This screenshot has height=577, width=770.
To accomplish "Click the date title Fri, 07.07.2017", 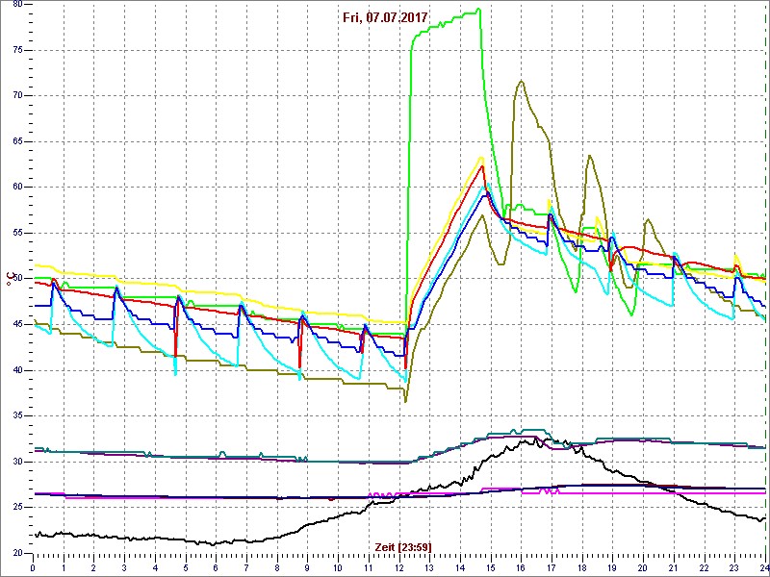I will pyautogui.click(x=386, y=18).
